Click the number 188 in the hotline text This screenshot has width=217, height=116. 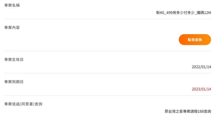[201, 111]
